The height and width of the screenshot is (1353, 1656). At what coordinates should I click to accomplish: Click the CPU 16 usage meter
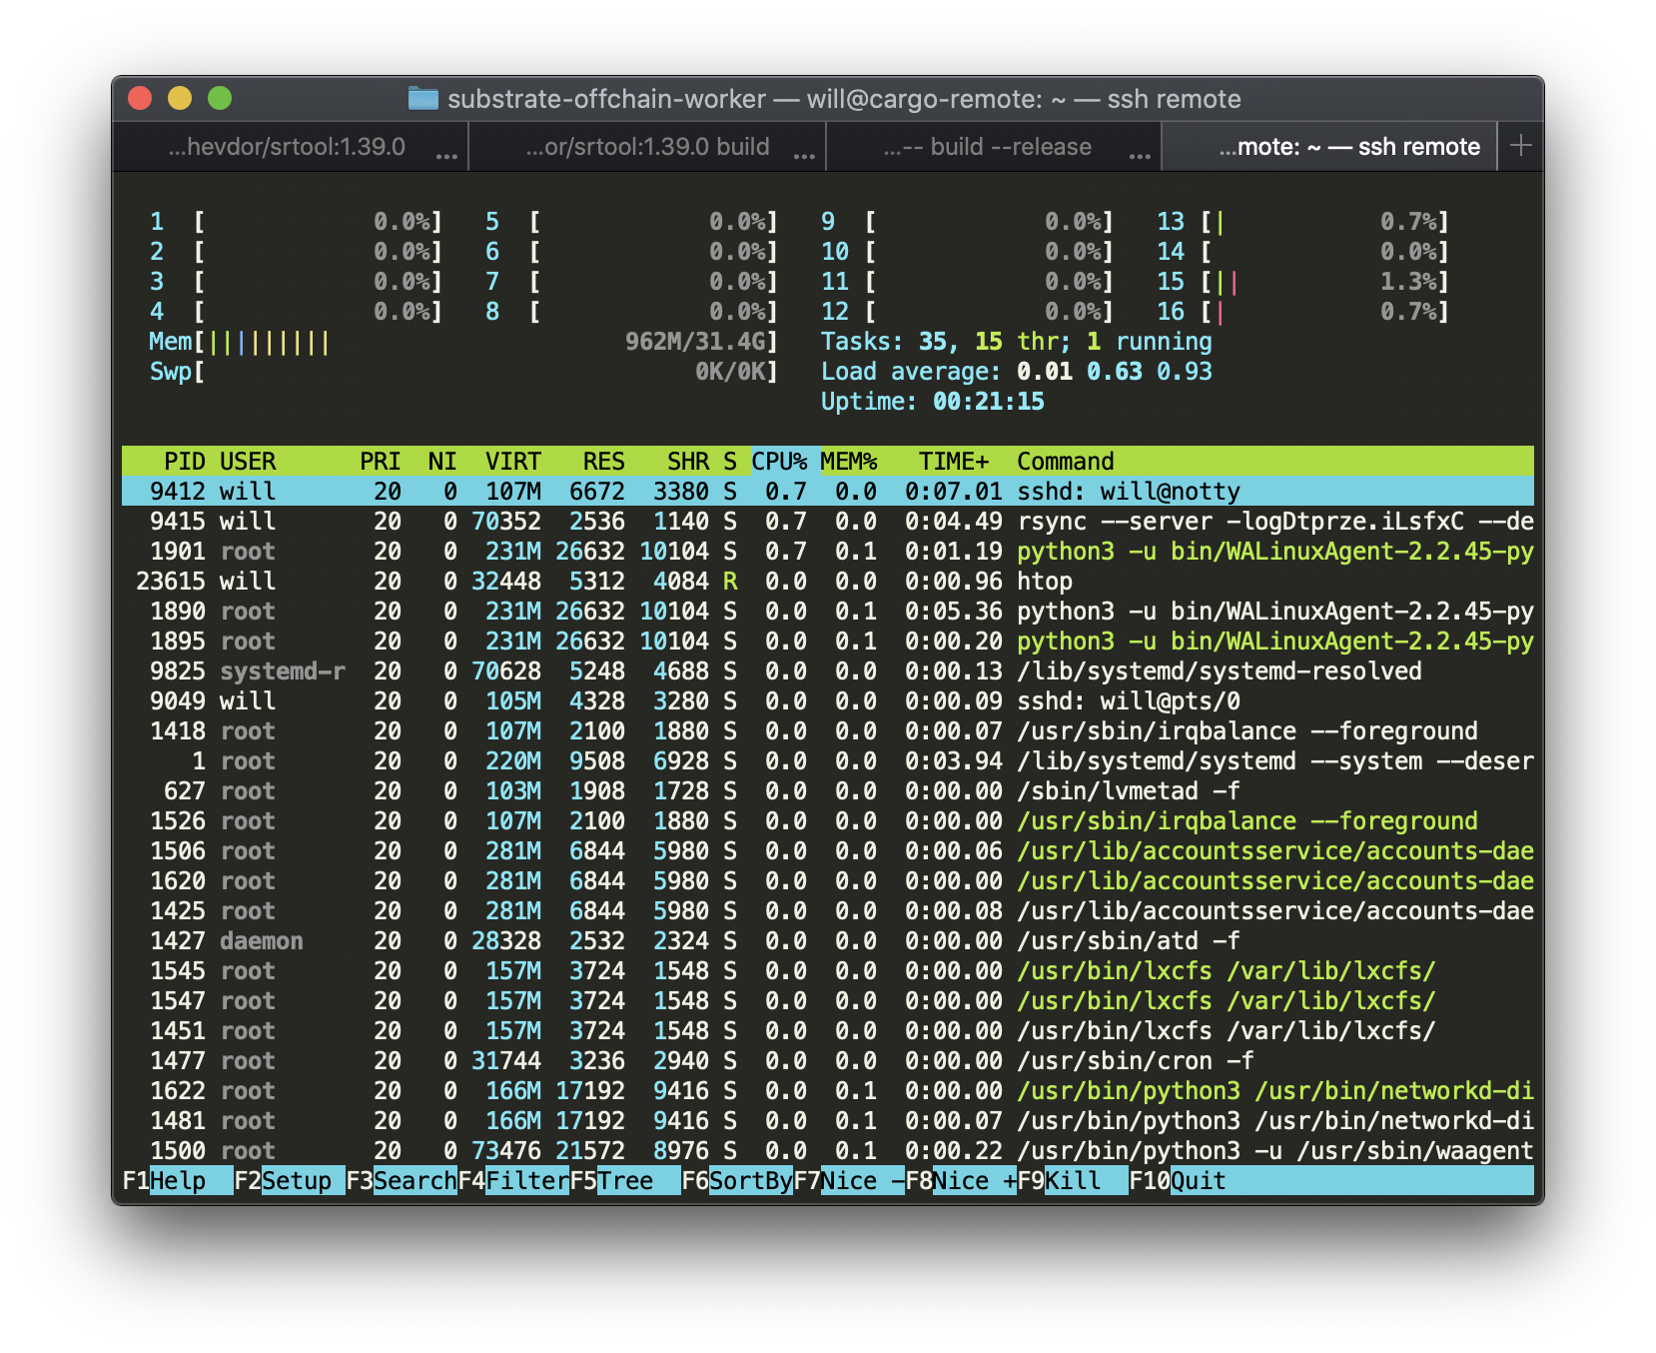[x=1302, y=312]
